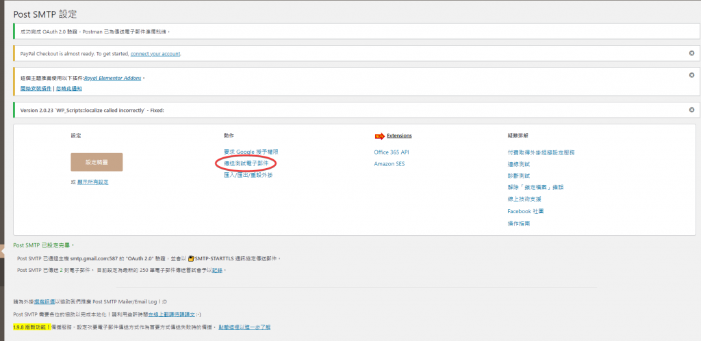Open 匯入/匯出/重設外掛

(x=248, y=176)
